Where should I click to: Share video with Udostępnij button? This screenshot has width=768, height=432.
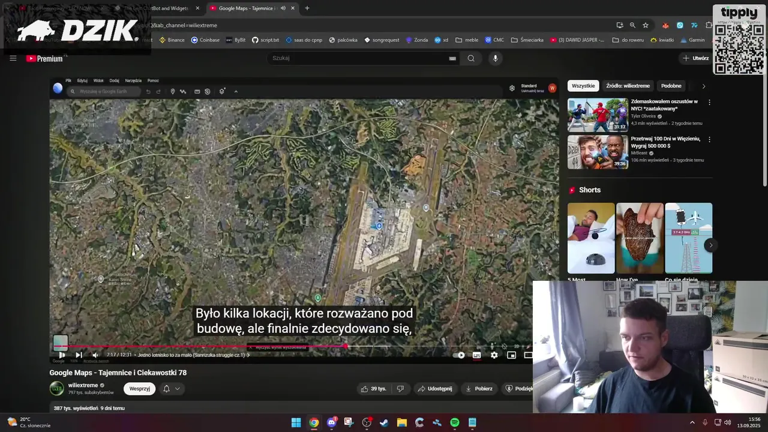coord(435,389)
